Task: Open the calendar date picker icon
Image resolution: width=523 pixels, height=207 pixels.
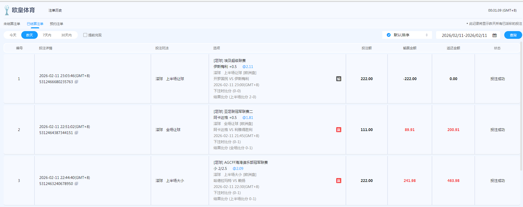Action: click(495, 35)
